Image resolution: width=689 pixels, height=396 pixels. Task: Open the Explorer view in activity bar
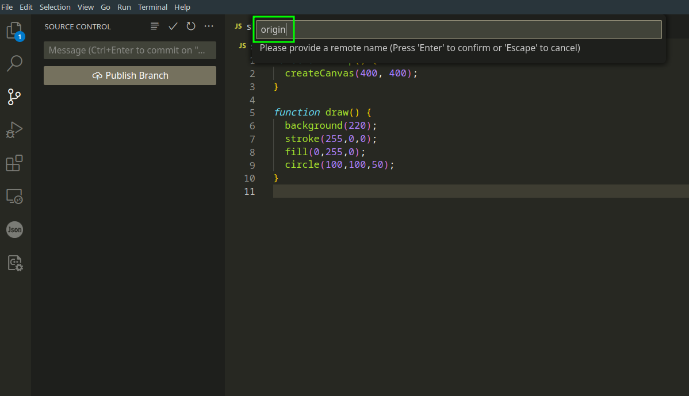[x=15, y=30]
